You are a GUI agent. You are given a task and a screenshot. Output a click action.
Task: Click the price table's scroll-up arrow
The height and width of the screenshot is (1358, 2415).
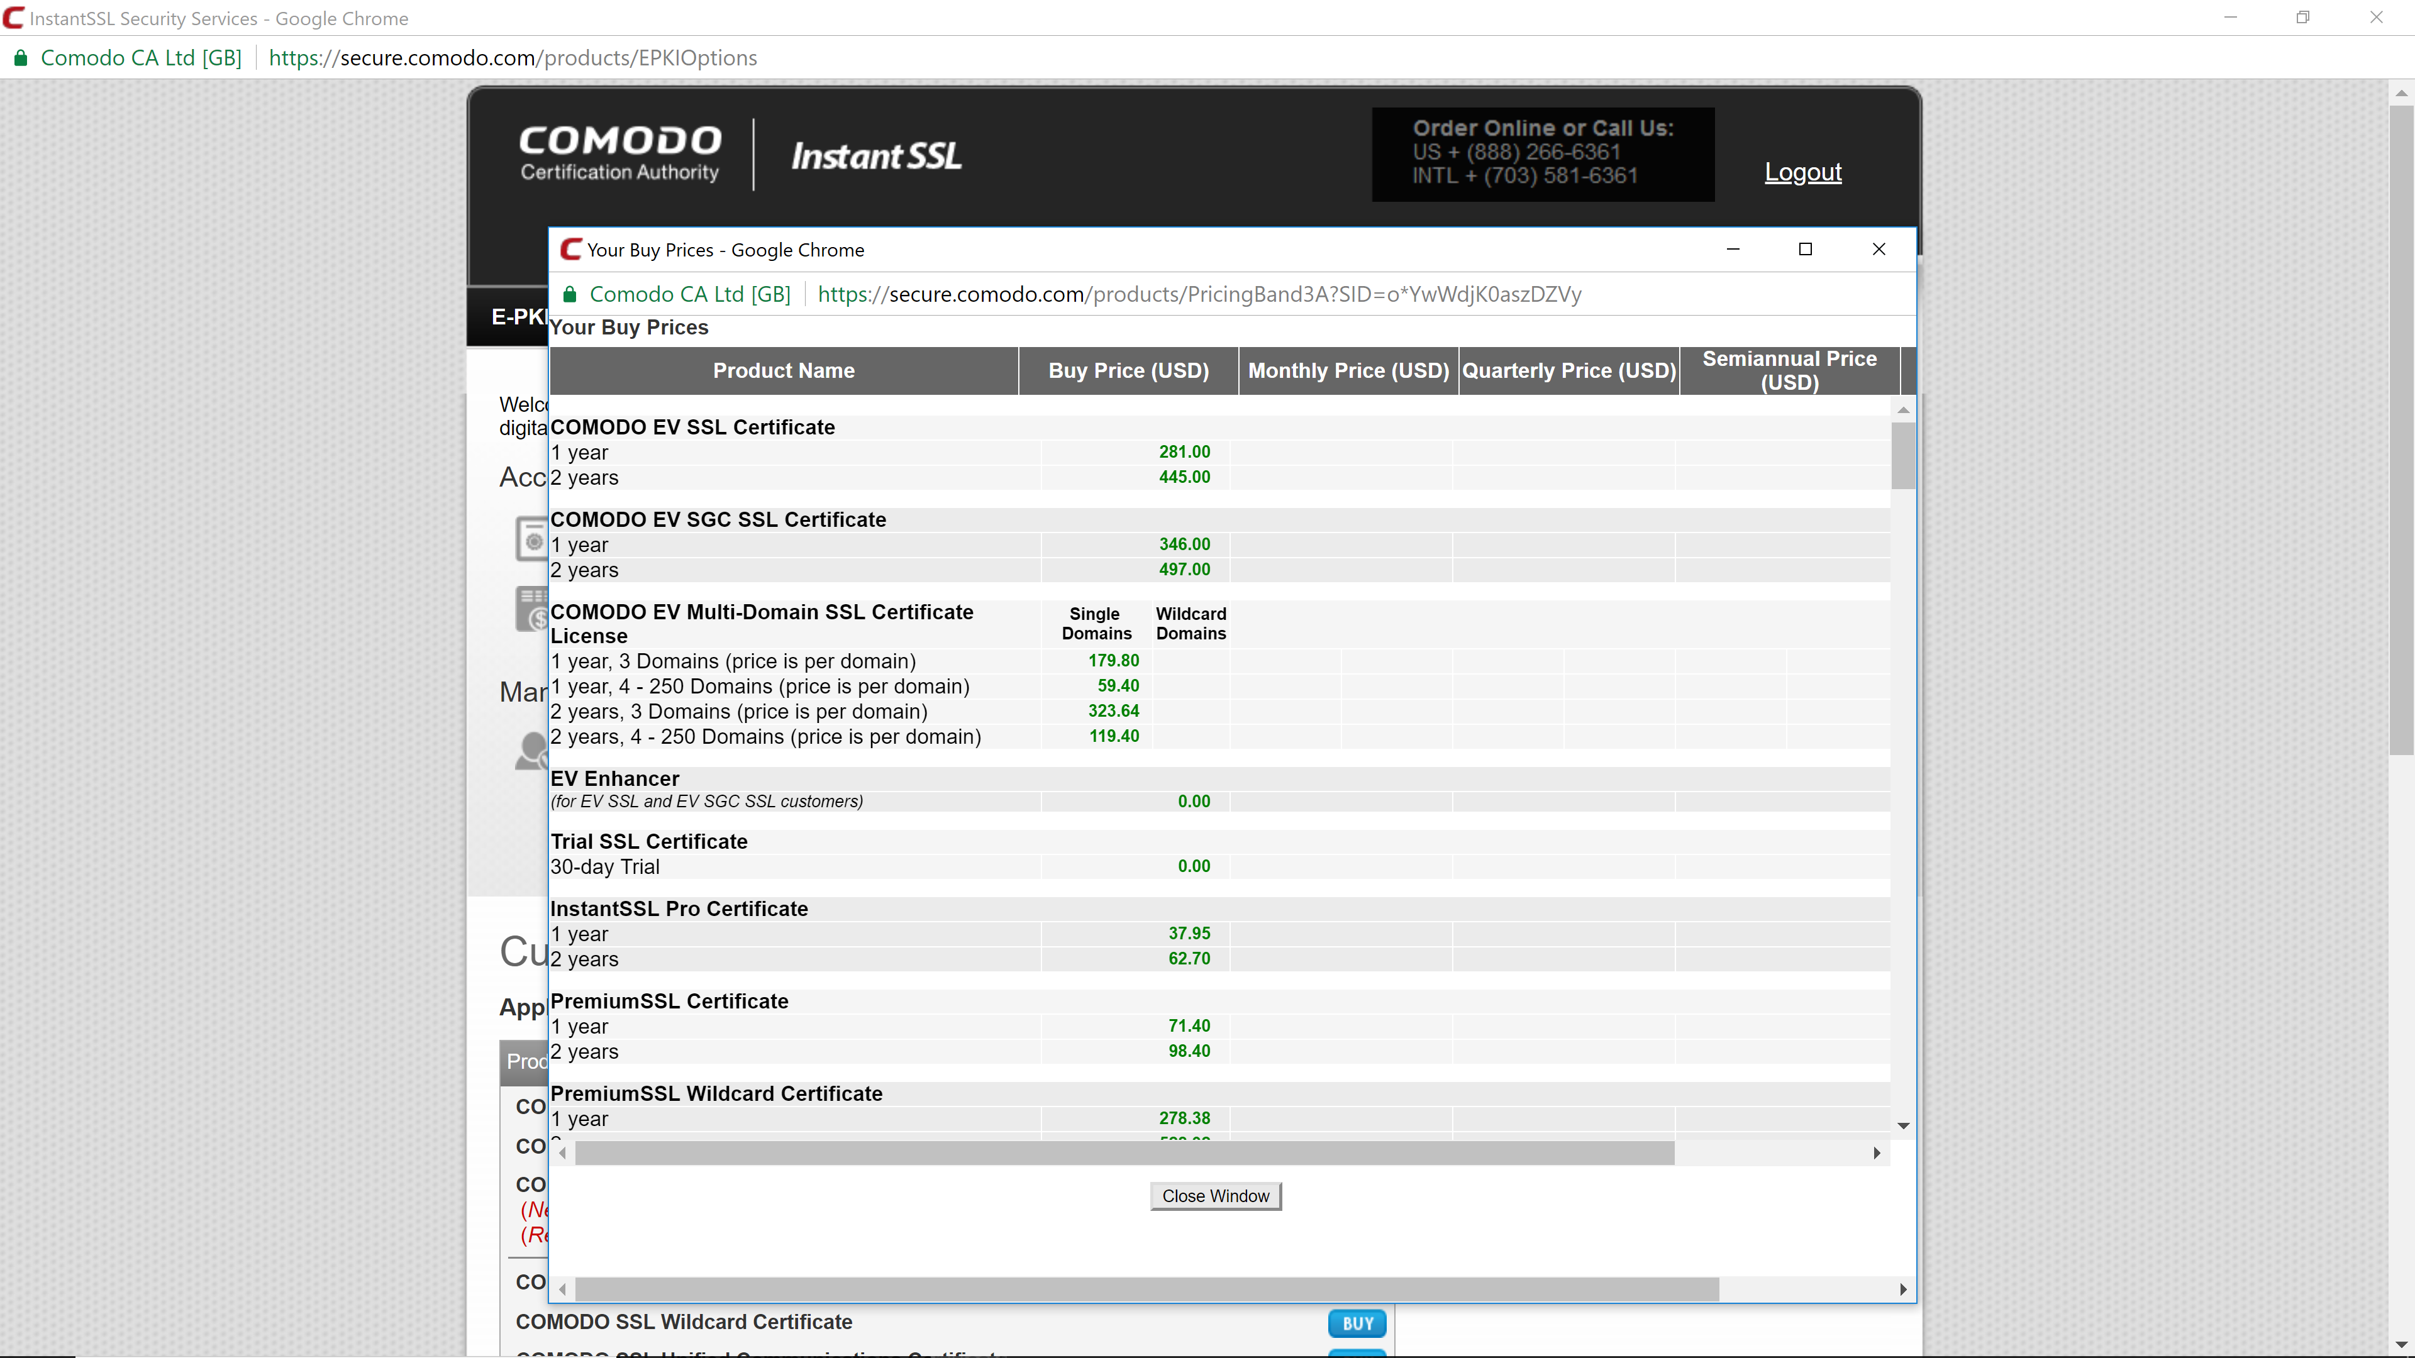[x=1902, y=409]
